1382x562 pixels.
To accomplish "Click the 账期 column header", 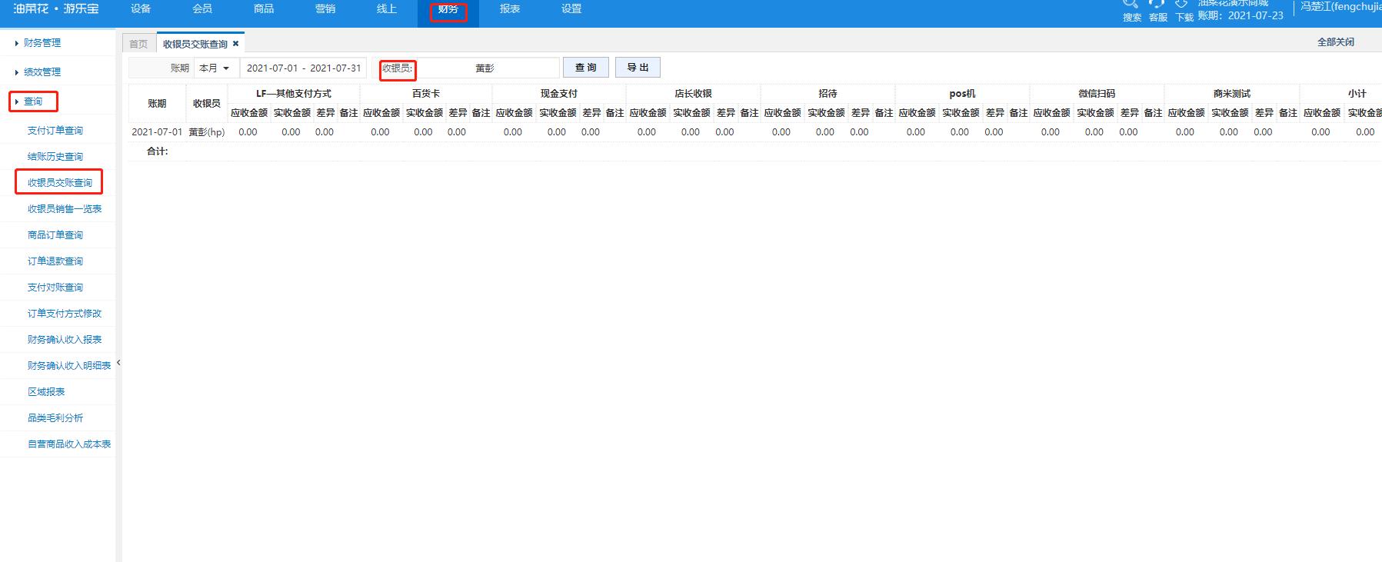I will (157, 103).
